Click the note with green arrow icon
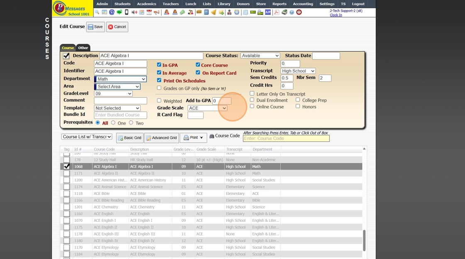The height and width of the screenshot is (259, 465). [221, 12]
